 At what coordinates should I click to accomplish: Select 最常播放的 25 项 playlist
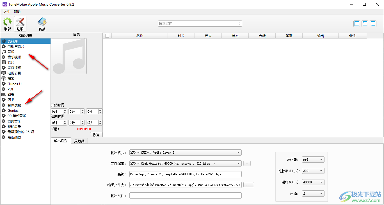pyautogui.click(x=26, y=132)
